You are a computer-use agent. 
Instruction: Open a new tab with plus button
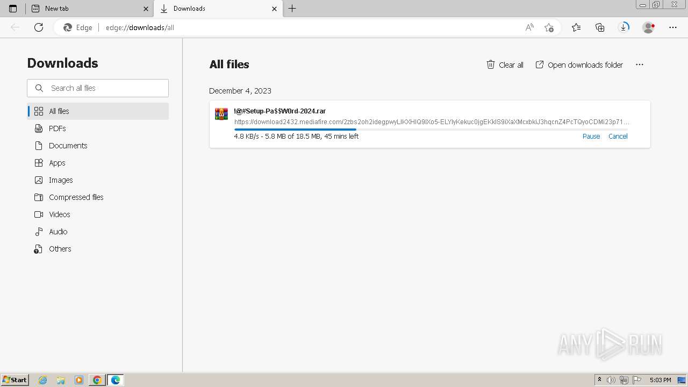[292, 9]
